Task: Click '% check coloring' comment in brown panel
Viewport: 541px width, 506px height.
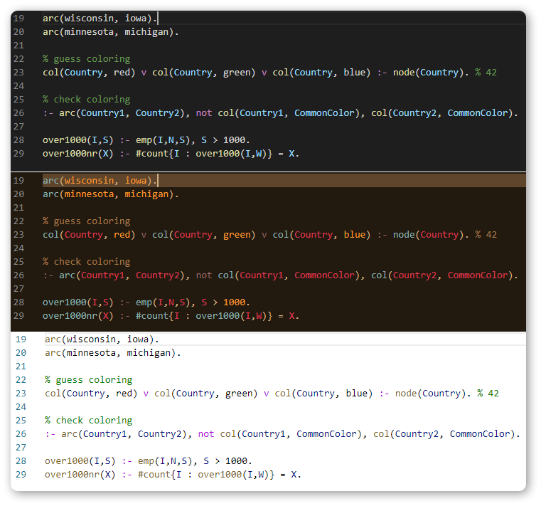Action: (86, 262)
